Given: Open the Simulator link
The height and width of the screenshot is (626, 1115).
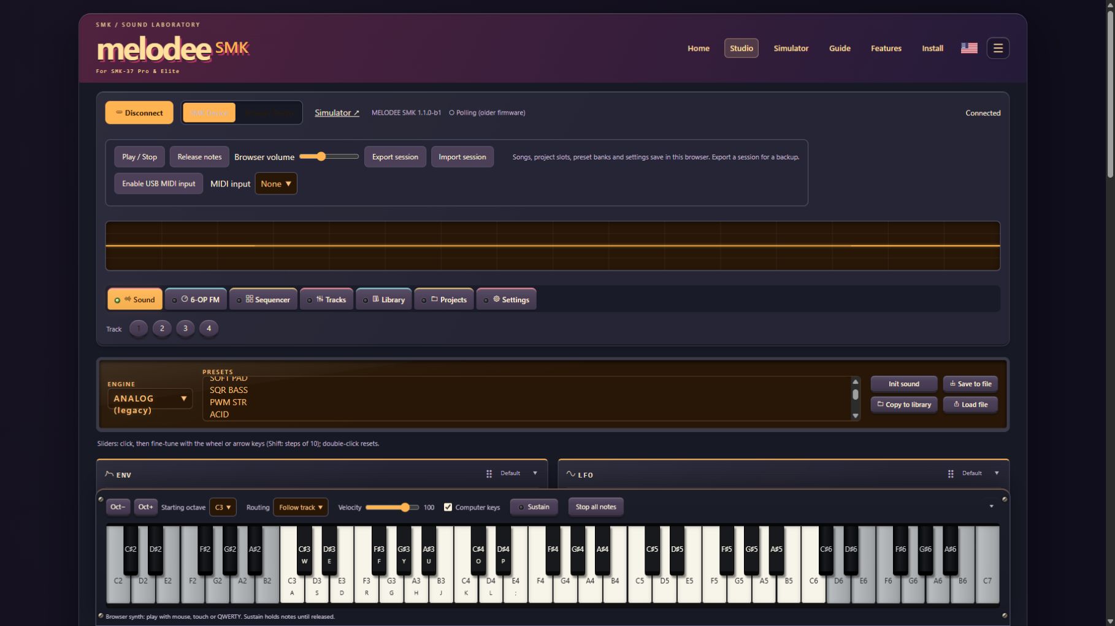Looking at the screenshot, I should [x=337, y=113].
